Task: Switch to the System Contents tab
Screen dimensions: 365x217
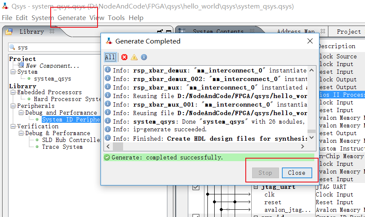Action: pyautogui.click(x=218, y=32)
